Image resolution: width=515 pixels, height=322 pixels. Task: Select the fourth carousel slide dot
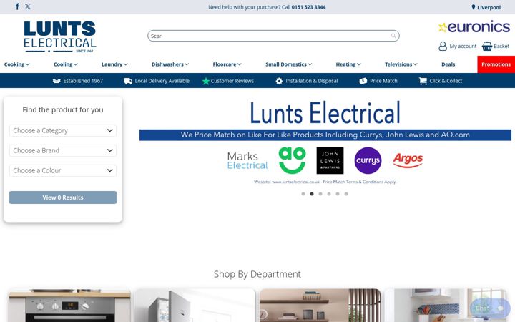click(329, 194)
